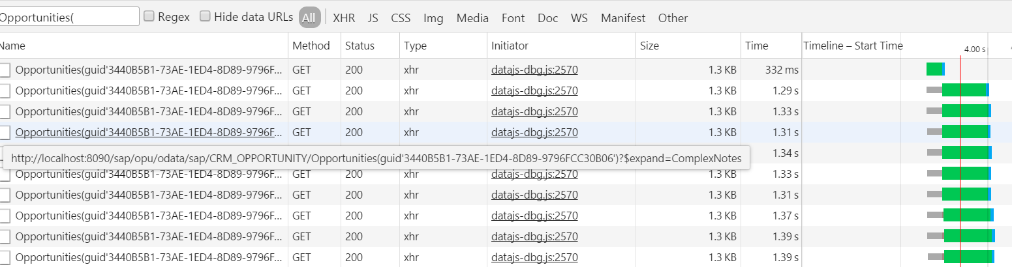Sort by the Name column header
This screenshot has height=267, width=1012.
pyautogui.click(x=144, y=46)
